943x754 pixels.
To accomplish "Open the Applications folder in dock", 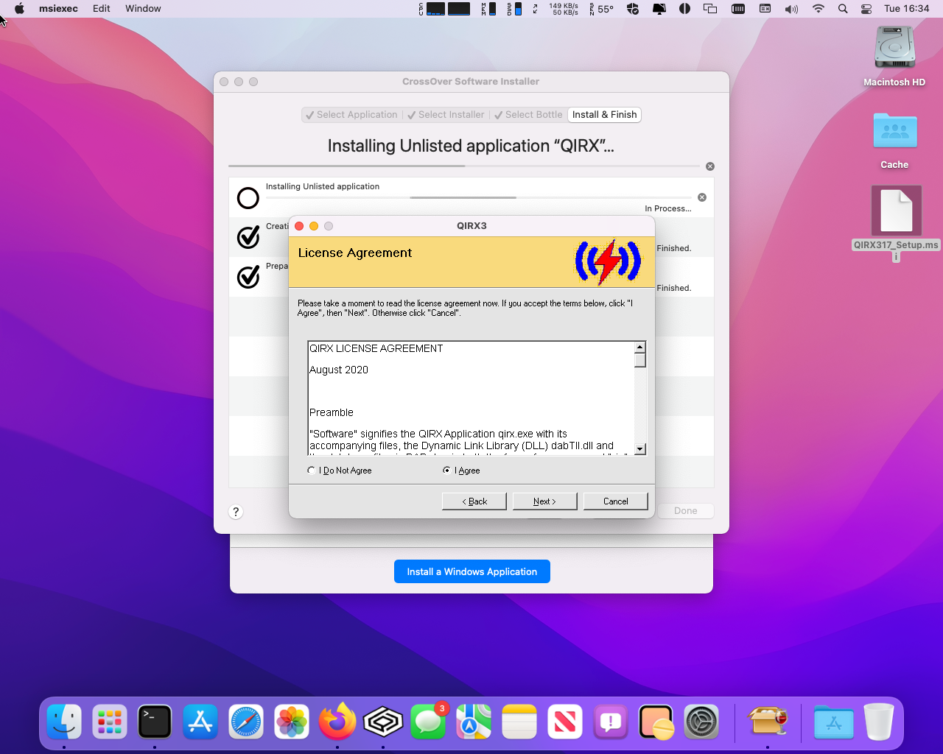I will point(834,722).
